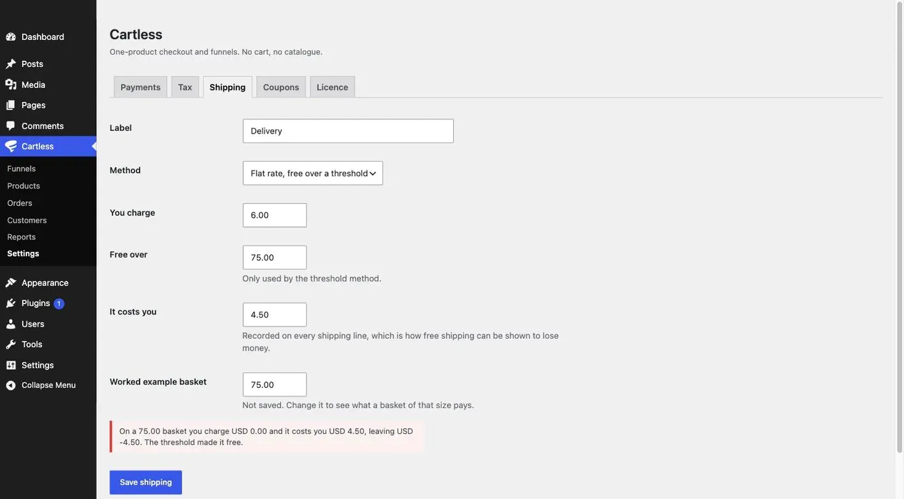Click the Media icon in sidebar
The width and height of the screenshot is (904, 499).
[11, 85]
